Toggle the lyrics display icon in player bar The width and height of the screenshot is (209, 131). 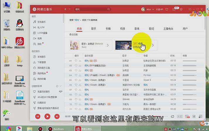point(194,116)
